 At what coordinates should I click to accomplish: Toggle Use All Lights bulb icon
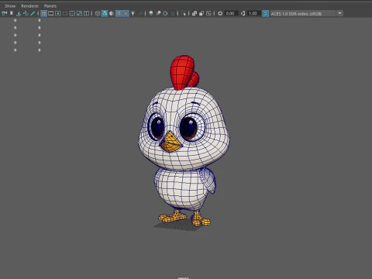[x=133, y=13]
